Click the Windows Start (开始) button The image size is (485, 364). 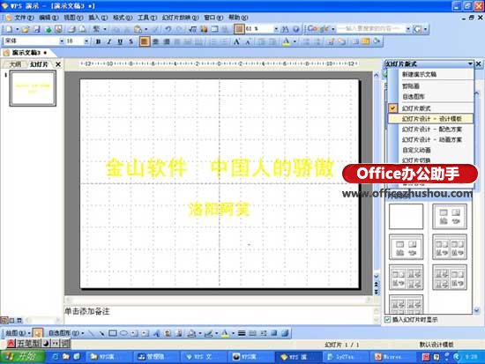pos(22,357)
